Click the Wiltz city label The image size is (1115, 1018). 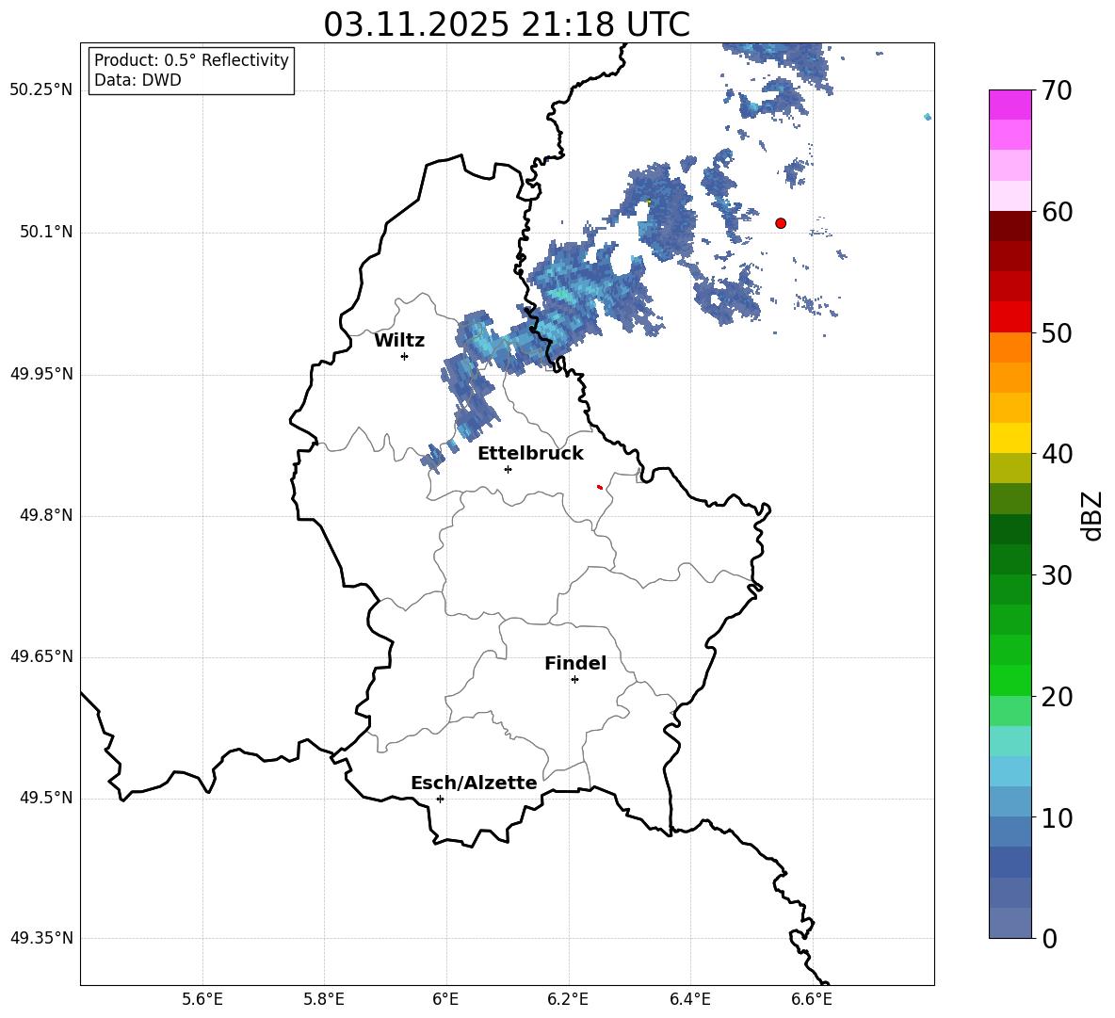(x=399, y=341)
